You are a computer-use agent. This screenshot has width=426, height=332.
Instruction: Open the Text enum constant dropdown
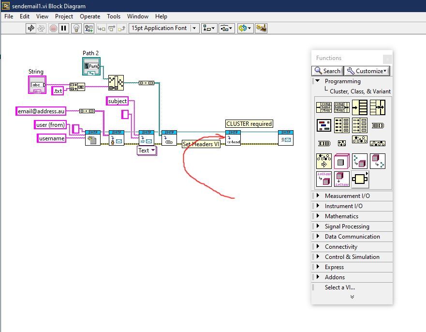(x=153, y=150)
